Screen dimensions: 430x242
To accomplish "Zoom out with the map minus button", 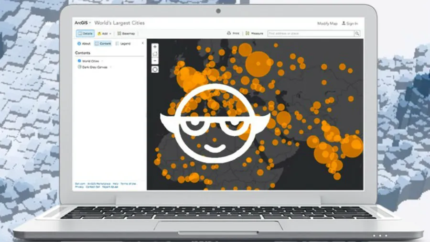I will pyautogui.click(x=155, y=61).
